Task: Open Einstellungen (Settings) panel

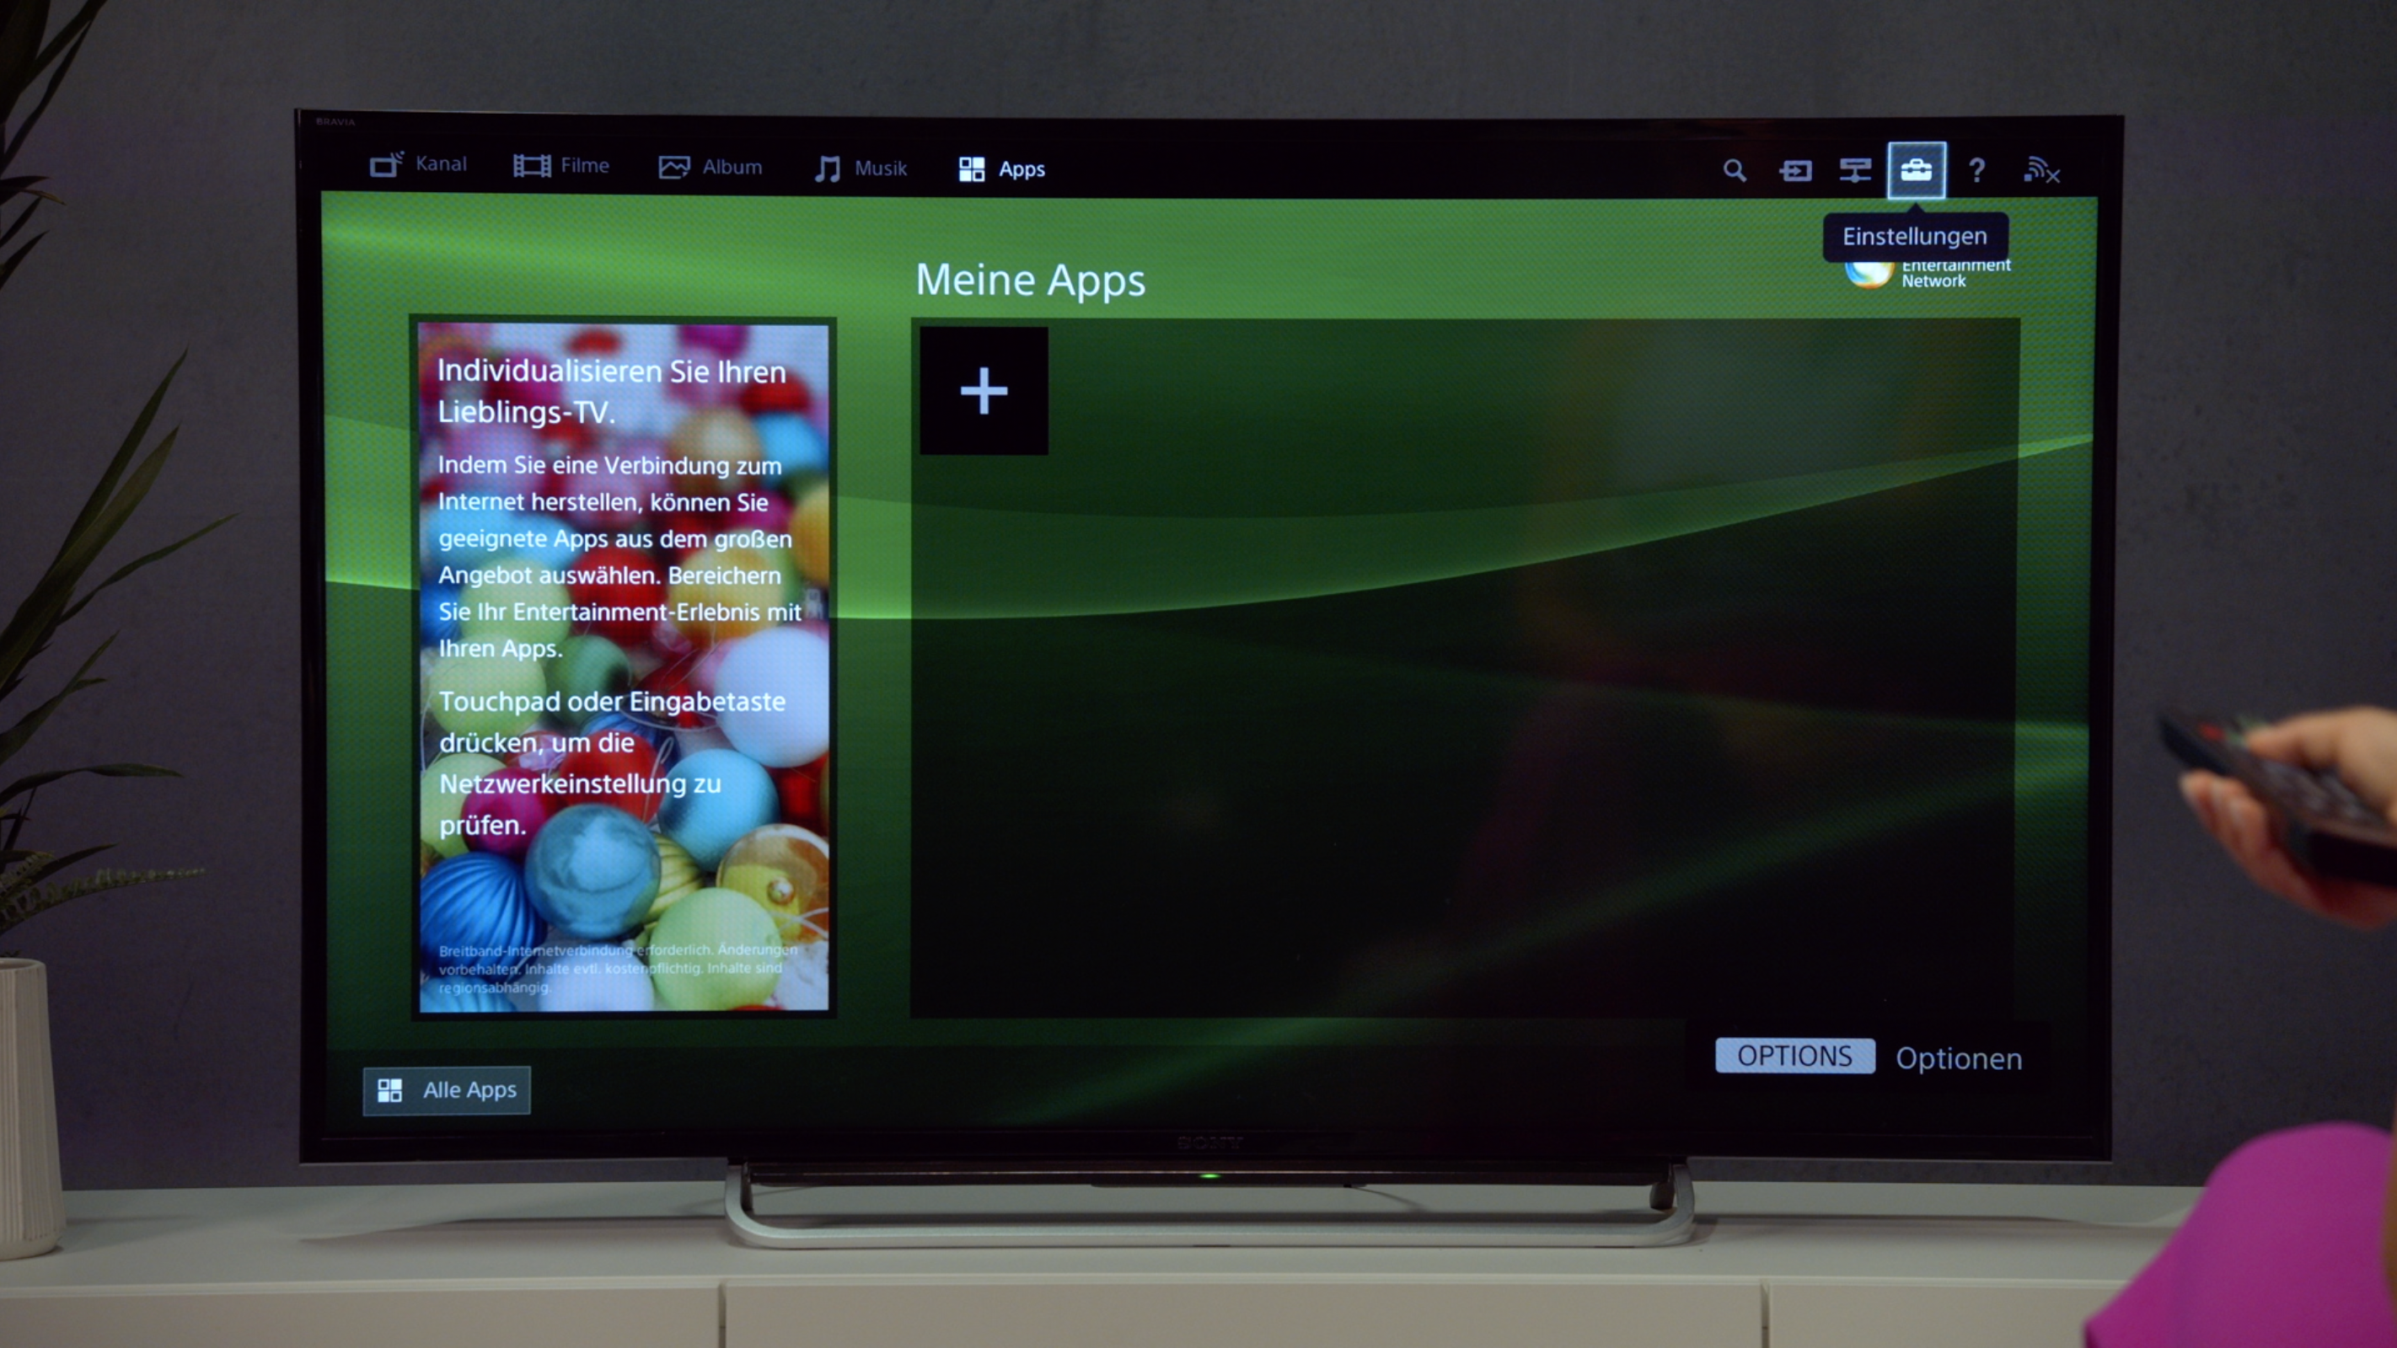Action: [x=1915, y=168]
